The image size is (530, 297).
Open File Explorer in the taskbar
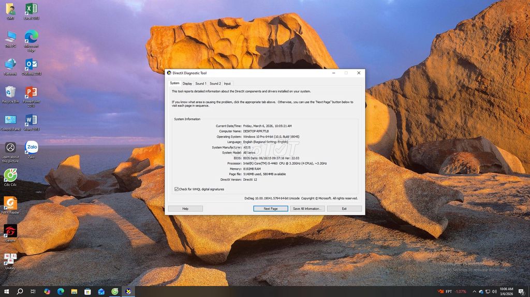[74, 291]
